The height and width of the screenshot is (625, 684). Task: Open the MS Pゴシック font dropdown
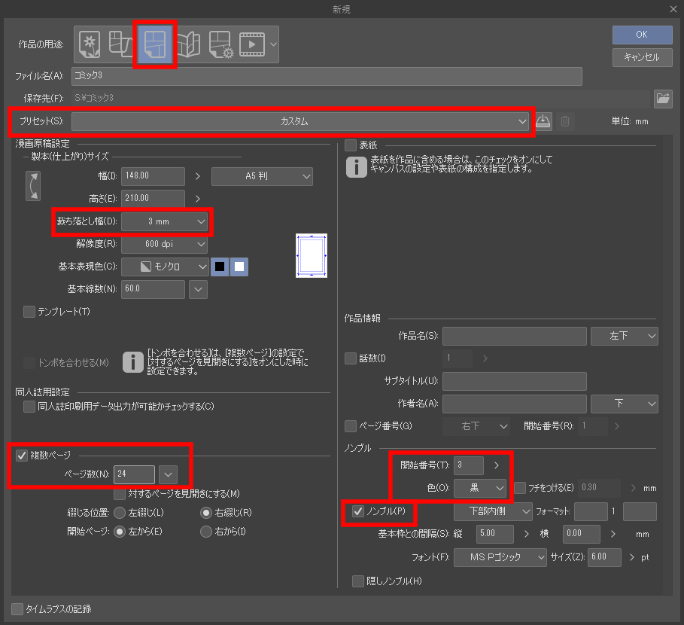coord(500,557)
